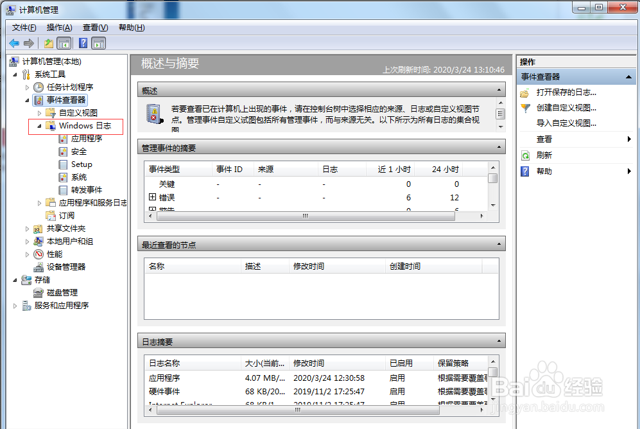Select the Windows 日志 folder icon
This screenshot has height=429, width=640.
coord(51,126)
